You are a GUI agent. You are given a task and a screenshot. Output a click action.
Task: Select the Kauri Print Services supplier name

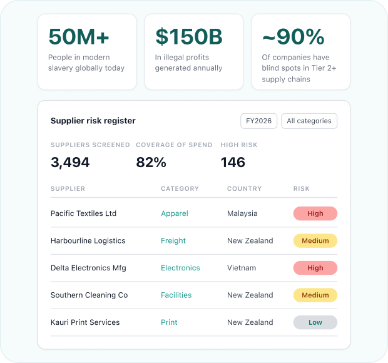(x=85, y=322)
